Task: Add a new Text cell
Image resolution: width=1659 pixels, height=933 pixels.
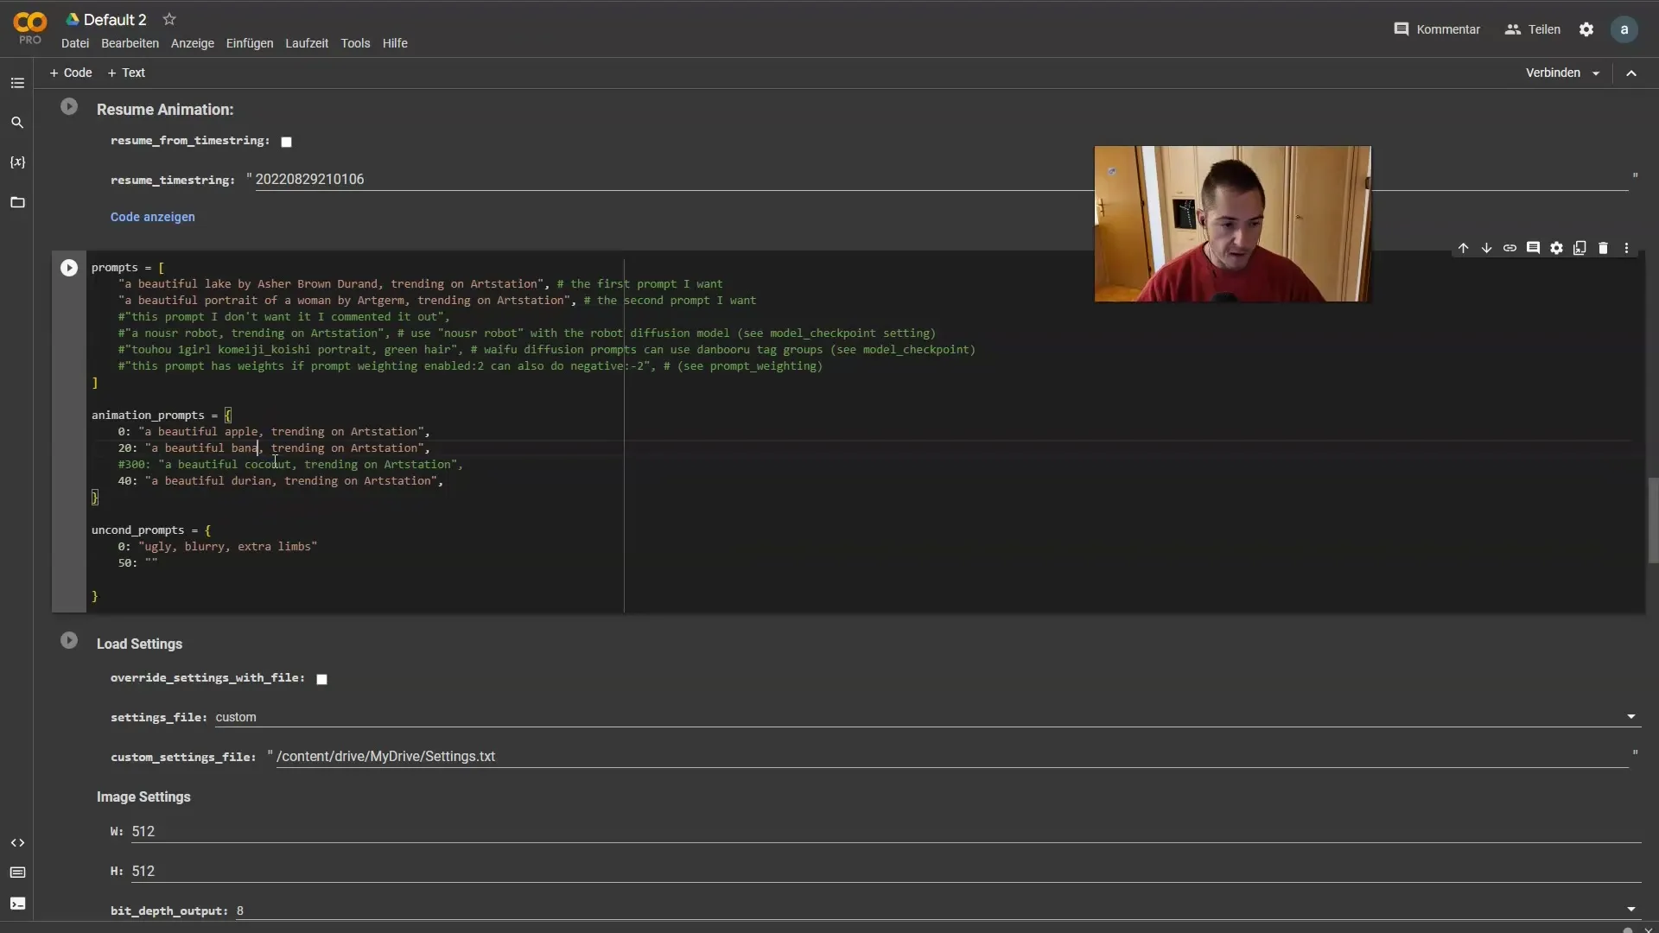Action: [x=126, y=73]
